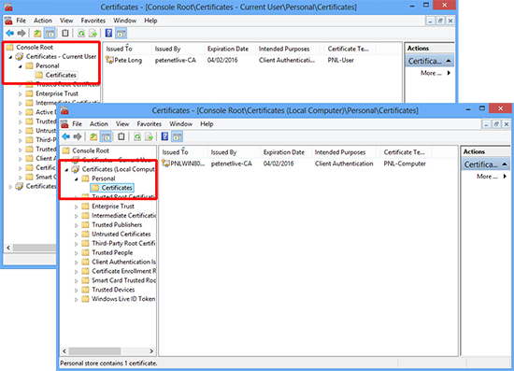Click Up one level icon in Current User window

click(x=37, y=33)
